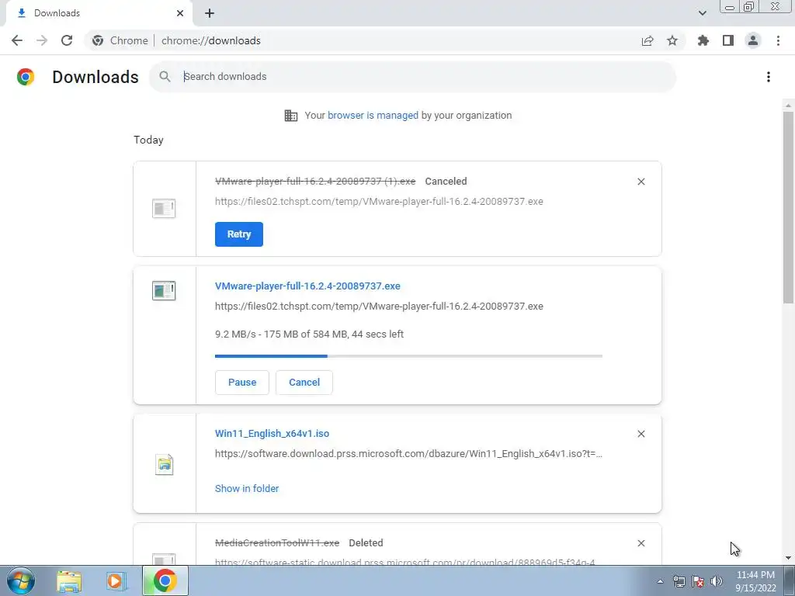The width and height of the screenshot is (795, 596).
Task: Click the in-progress VMware download source URL
Action: coord(379,306)
